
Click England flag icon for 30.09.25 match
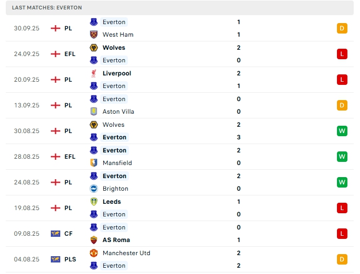coord(56,28)
